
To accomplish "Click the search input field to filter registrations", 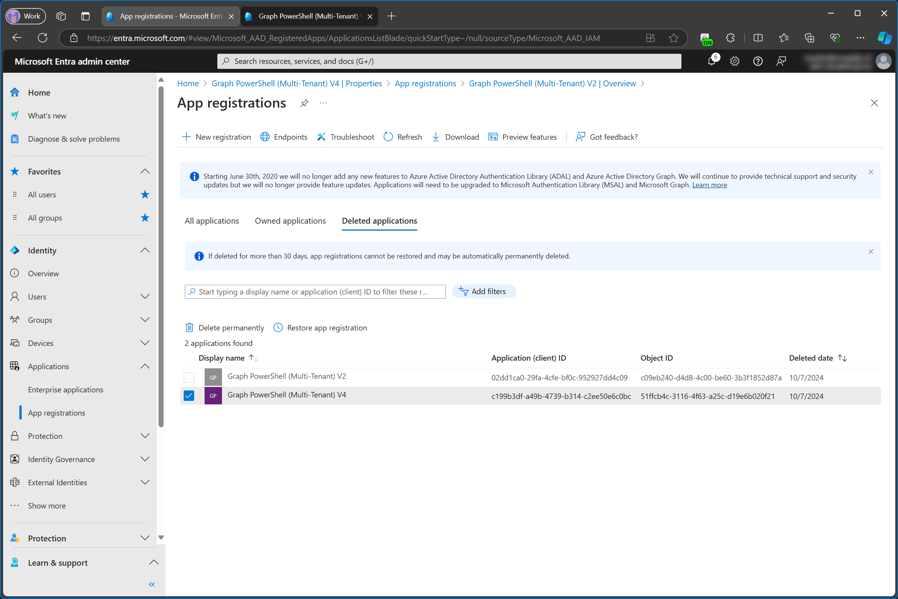I will 314,291.
